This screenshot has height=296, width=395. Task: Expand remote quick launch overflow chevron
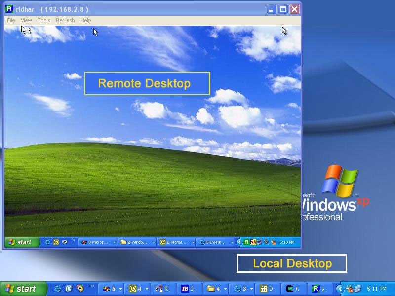(74, 241)
